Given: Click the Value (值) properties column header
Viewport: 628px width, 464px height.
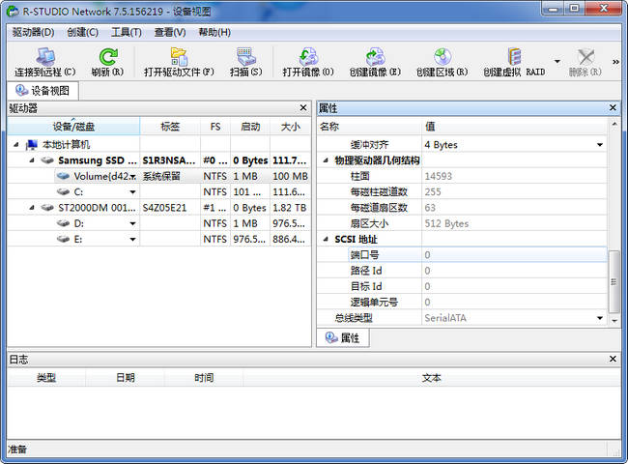Looking at the screenshot, I should click(x=514, y=127).
